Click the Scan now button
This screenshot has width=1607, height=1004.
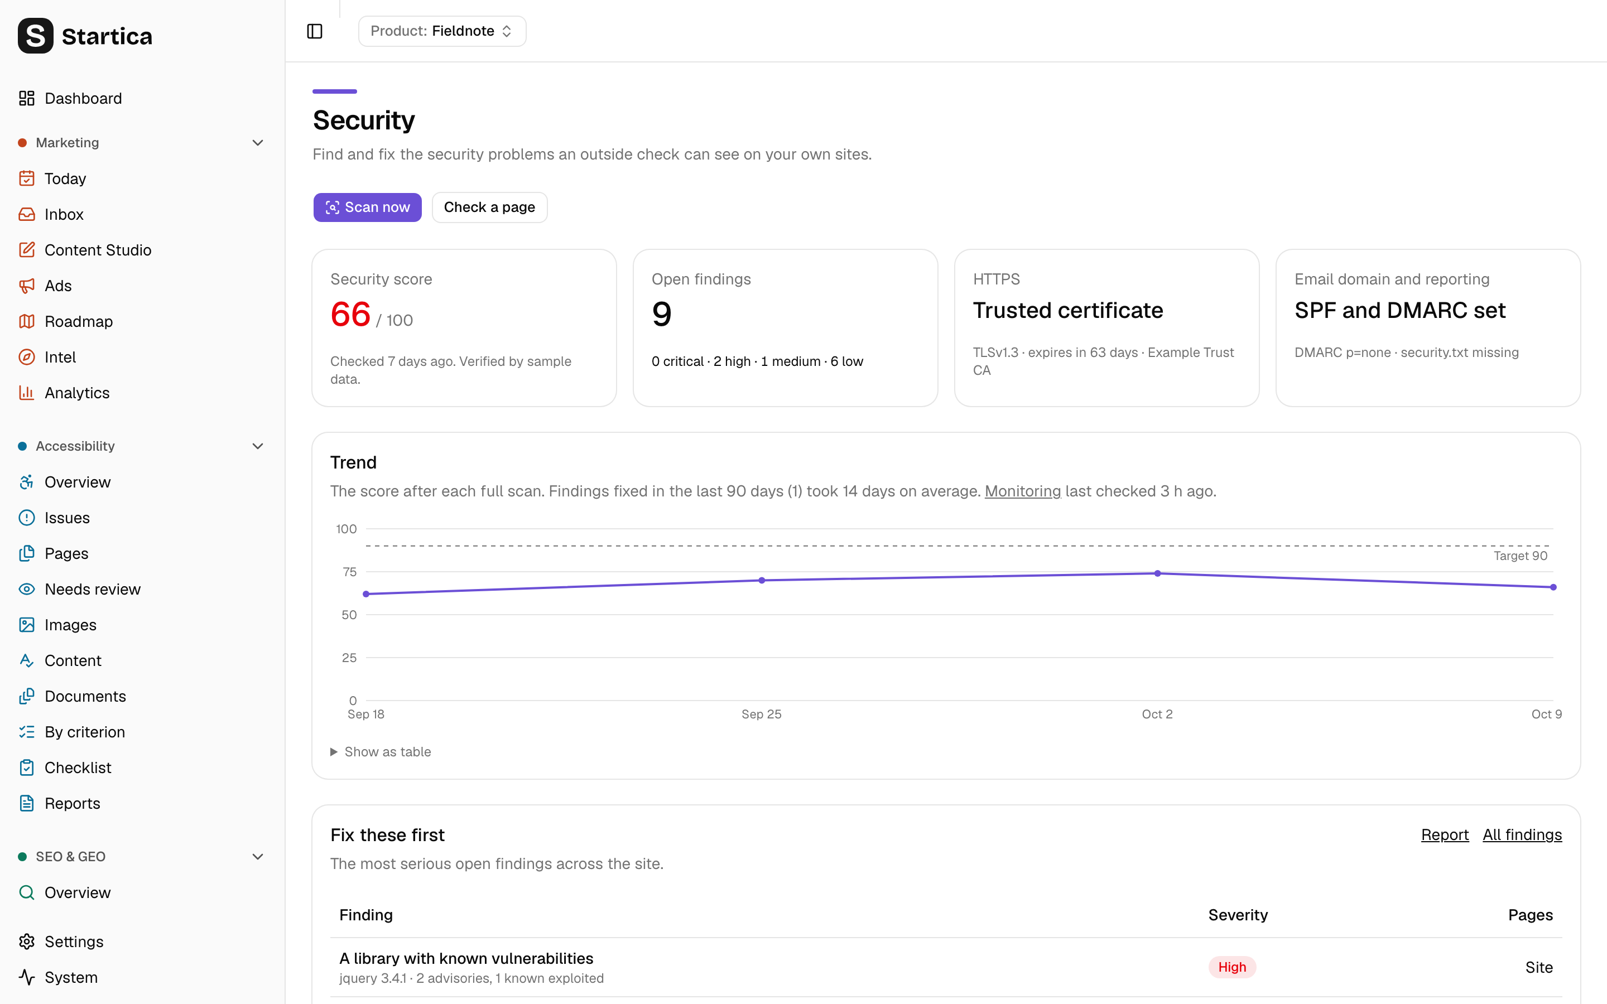pos(367,207)
